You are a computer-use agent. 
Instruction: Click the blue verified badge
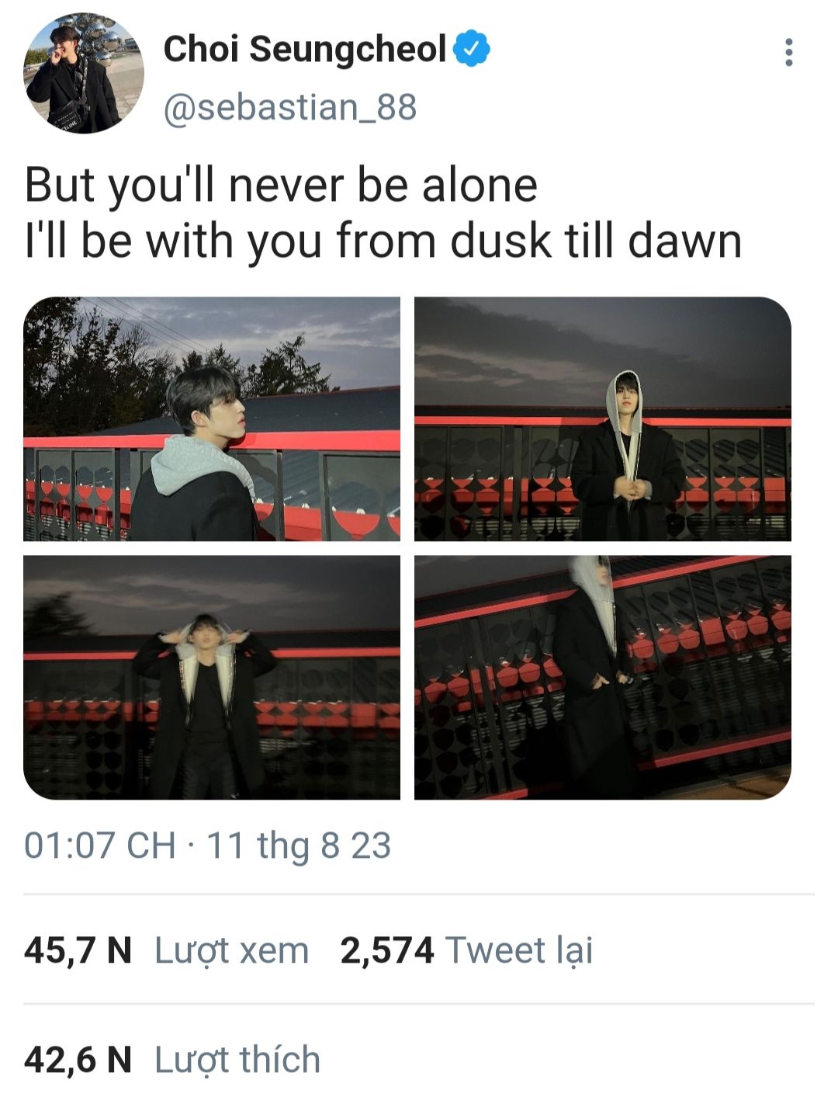point(472,48)
